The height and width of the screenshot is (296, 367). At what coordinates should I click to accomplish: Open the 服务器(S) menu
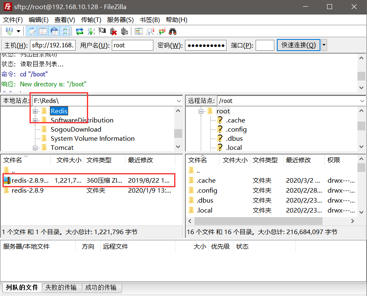pyautogui.click(x=120, y=20)
